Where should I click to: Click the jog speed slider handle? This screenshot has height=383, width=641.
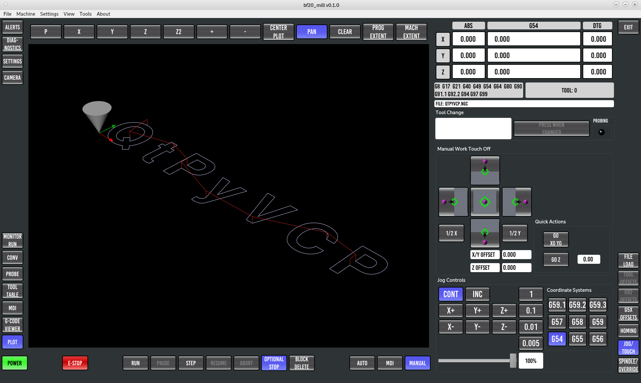(513, 361)
